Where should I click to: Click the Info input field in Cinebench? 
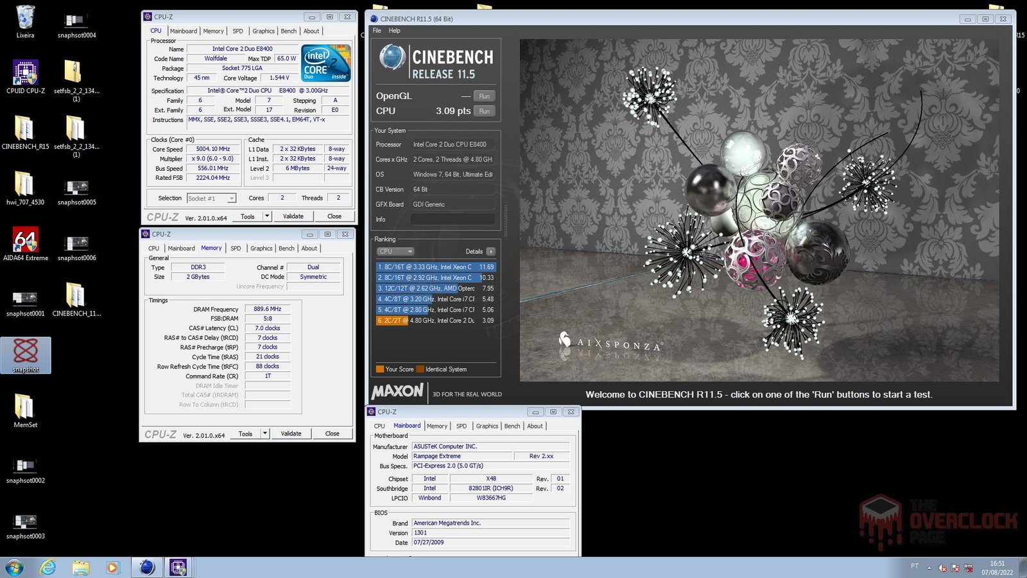pyautogui.click(x=452, y=220)
